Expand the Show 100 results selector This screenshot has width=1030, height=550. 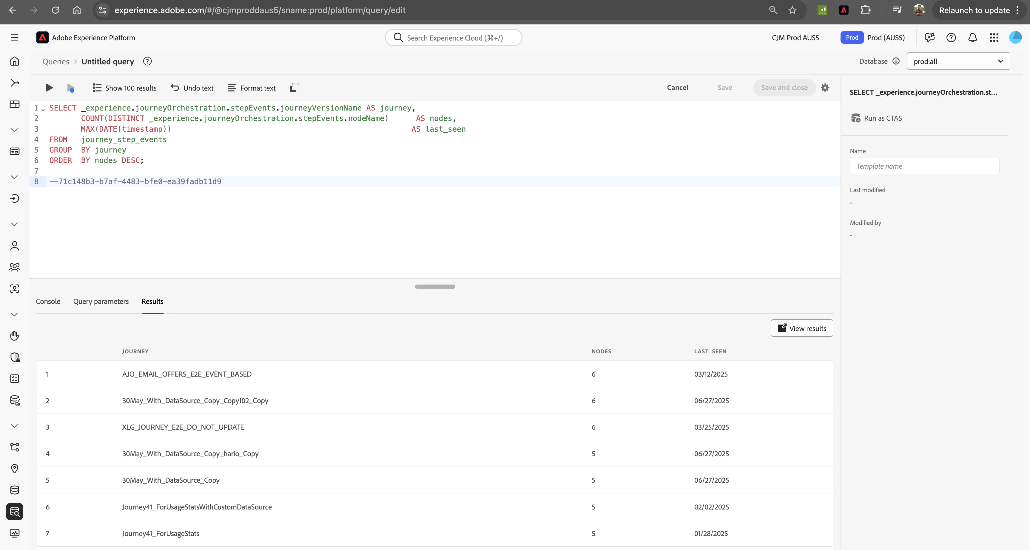pyautogui.click(x=124, y=88)
